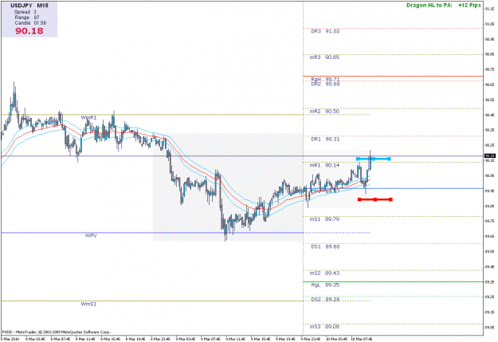Click the 90.95 price axis label
The image size is (498, 342).
(x=489, y=39)
